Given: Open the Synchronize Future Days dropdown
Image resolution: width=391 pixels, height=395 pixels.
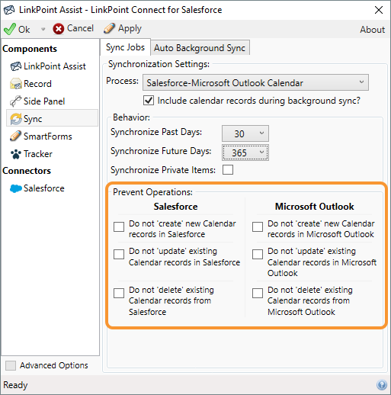Looking at the screenshot, I should click(245, 153).
